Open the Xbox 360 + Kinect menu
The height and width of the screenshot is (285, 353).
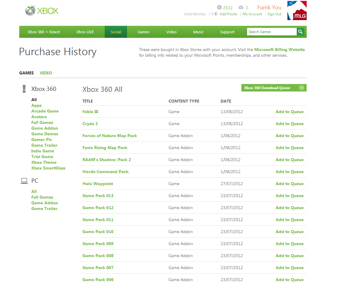click(44, 32)
